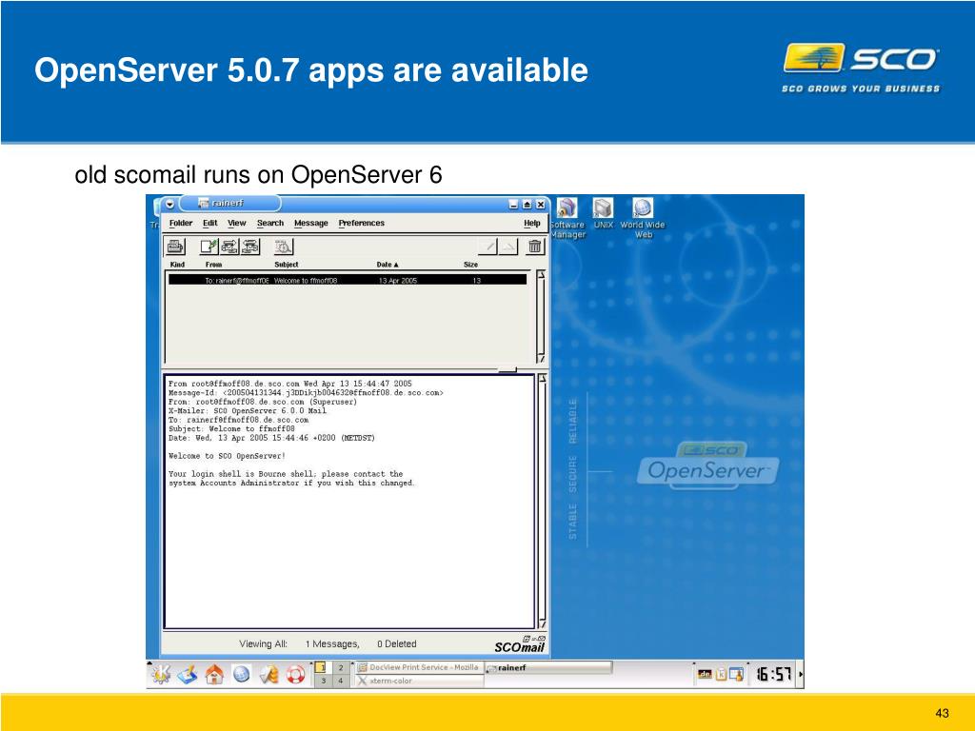Viewport: 975px width, 731px height.
Task: Activate the rainerf taskbar entry
Action: (x=549, y=667)
